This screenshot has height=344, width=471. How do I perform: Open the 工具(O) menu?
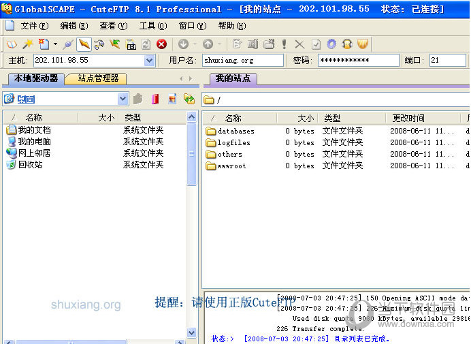click(153, 26)
